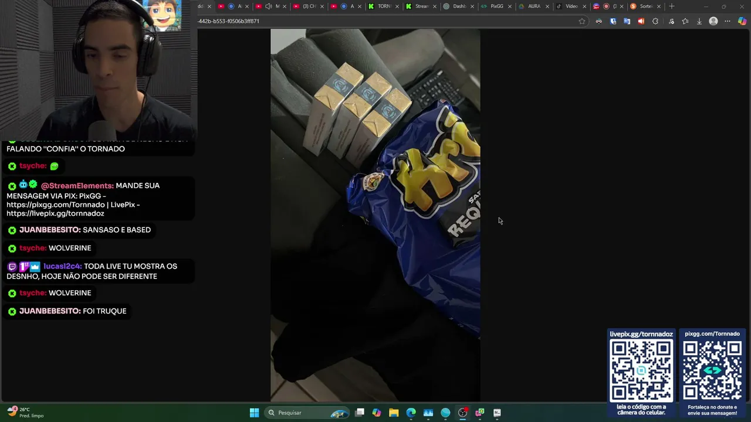The width and height of the screenshot is (751, 422).
Task: Open the Copilot sidebar icon
Action: point(742,21)
